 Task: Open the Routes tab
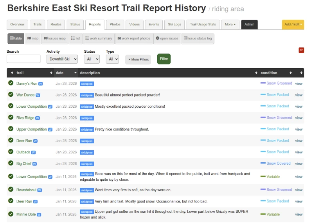coord(56,25)
